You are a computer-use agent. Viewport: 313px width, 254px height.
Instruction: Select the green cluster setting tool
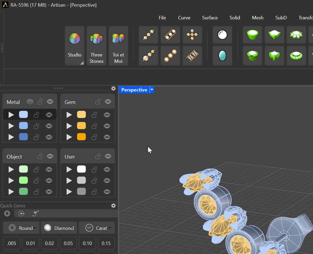[296, 35]
